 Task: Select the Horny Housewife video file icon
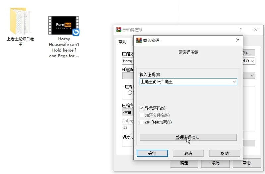(64, 26)
